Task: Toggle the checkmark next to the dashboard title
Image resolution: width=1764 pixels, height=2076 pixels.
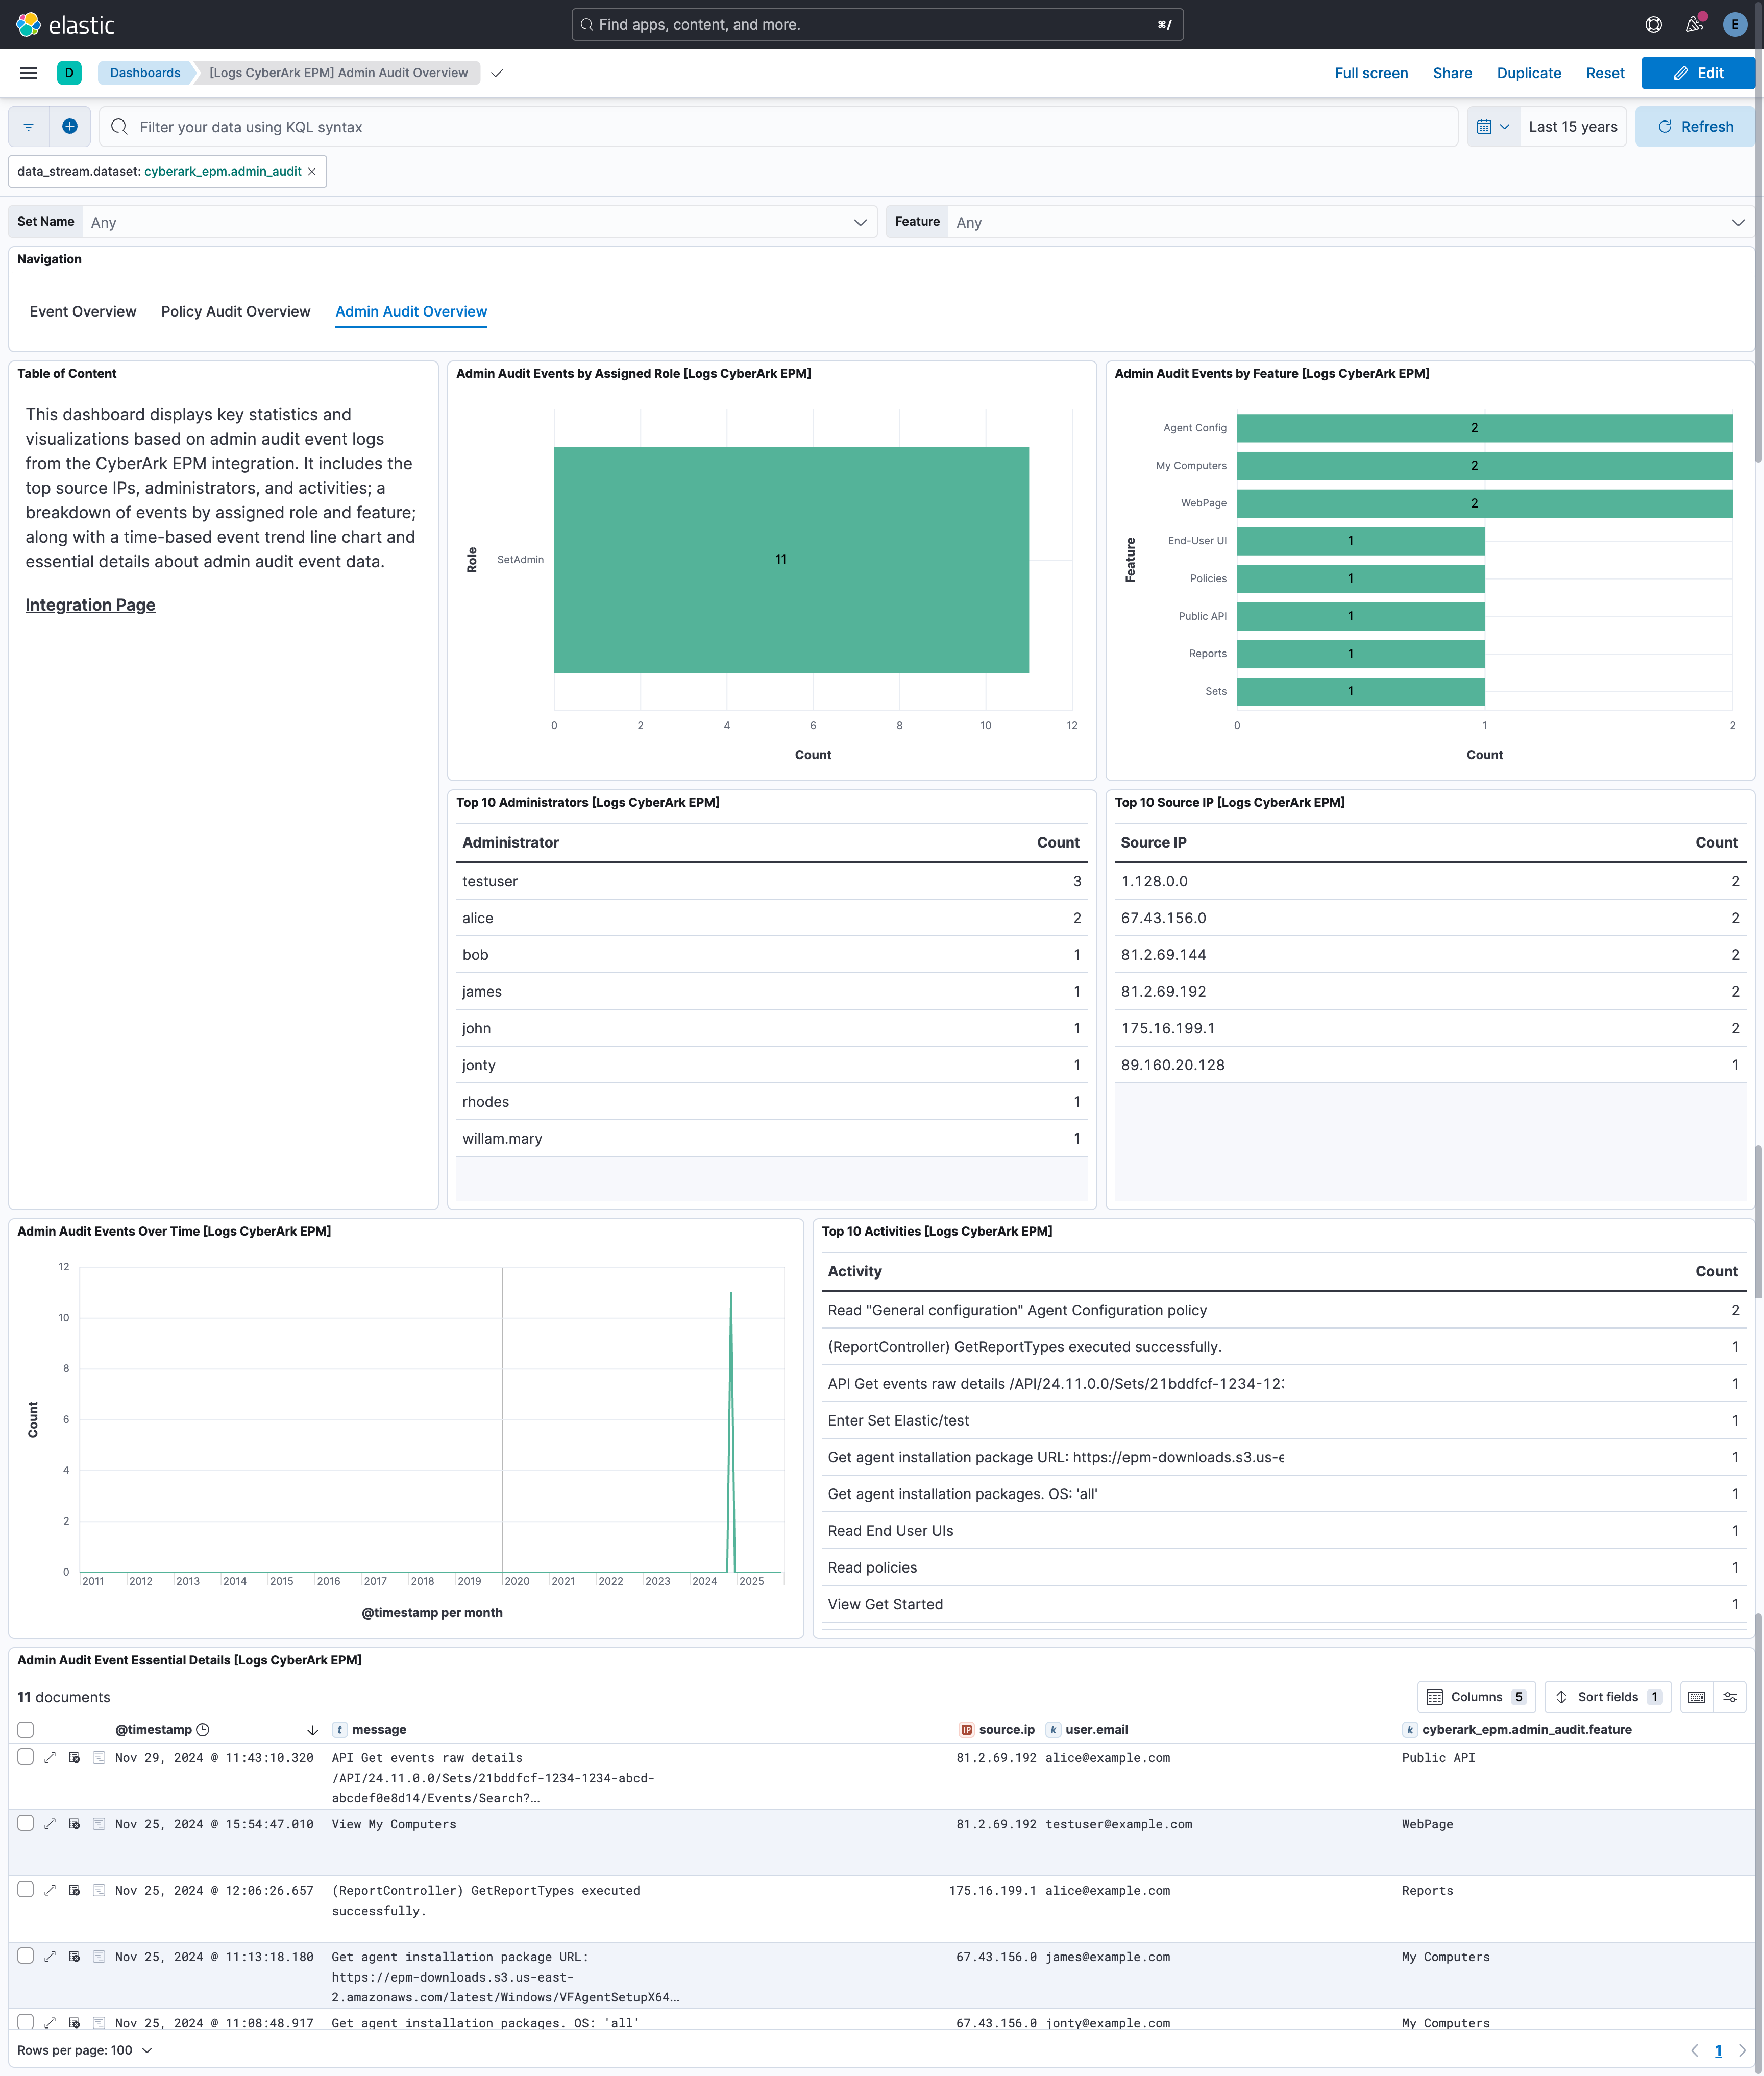Action: coord(497,72)
